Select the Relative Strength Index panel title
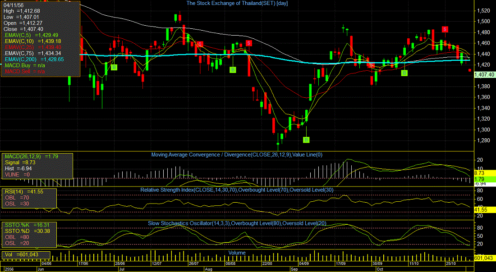496x272 pixels. pyautogui.click(x=237, y=190)
